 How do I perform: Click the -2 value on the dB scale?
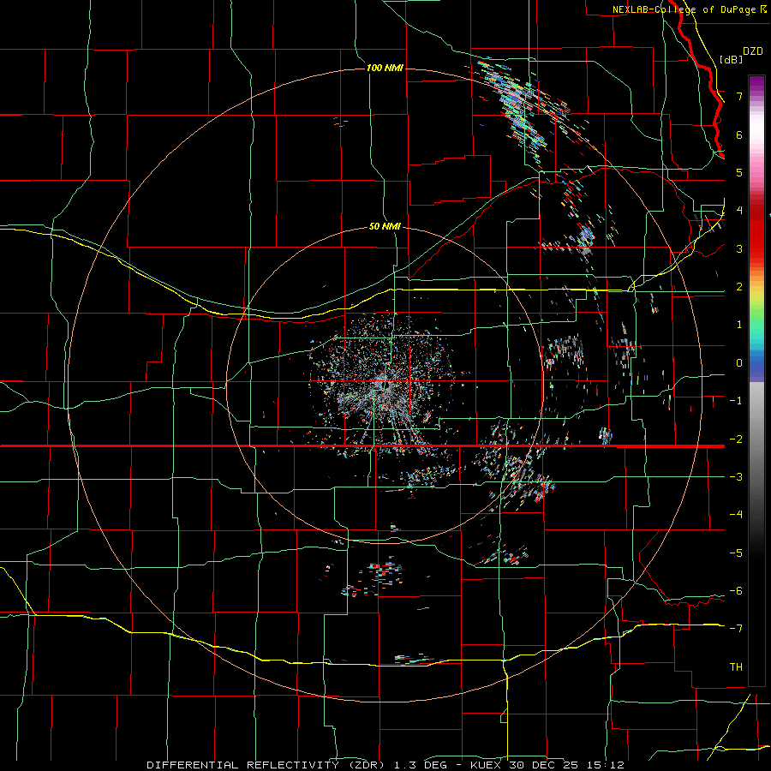[x=736, y=439]
